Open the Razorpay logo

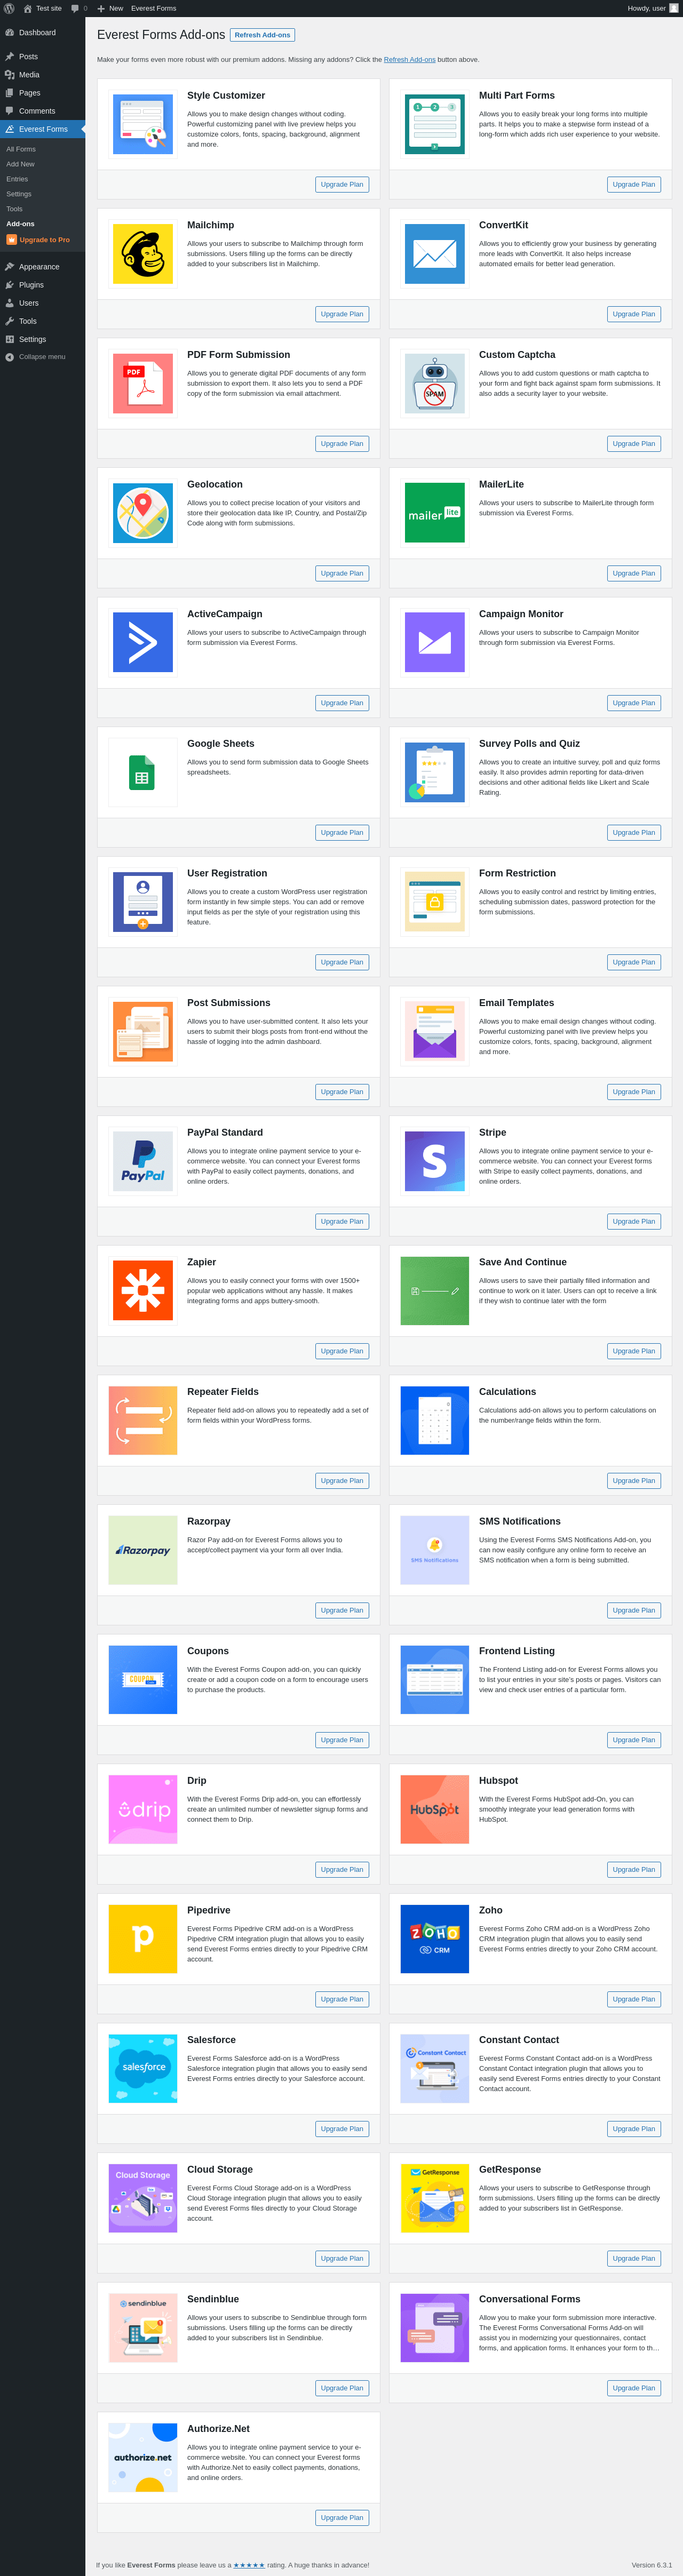click(143, 1550)
